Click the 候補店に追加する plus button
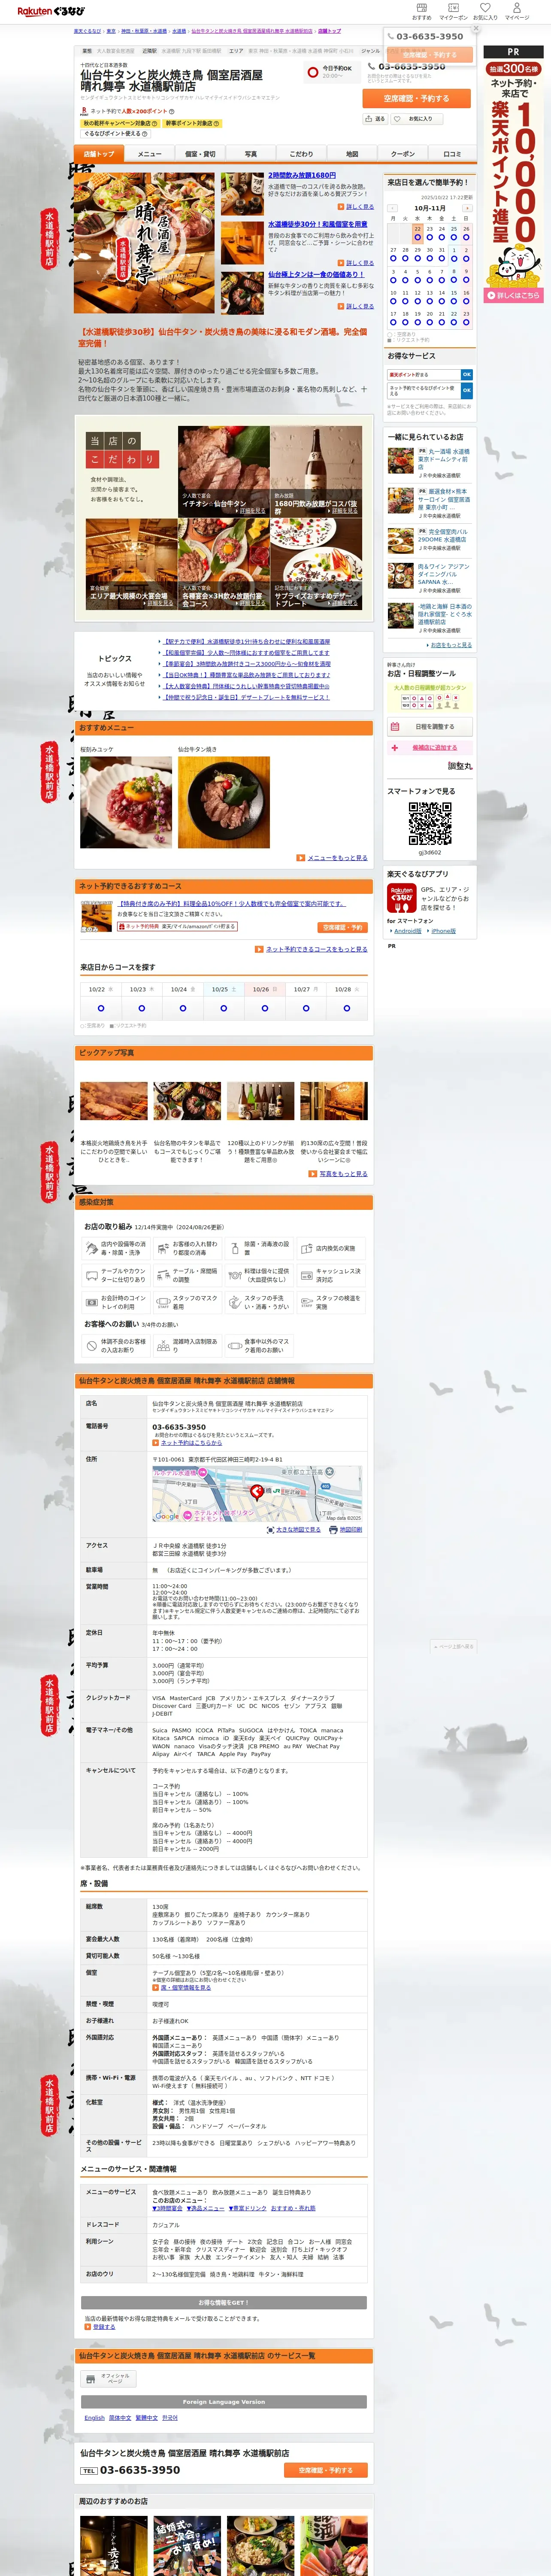Image resolution: width=551 pixels, height=2576 pixels. tap(429, 747)
